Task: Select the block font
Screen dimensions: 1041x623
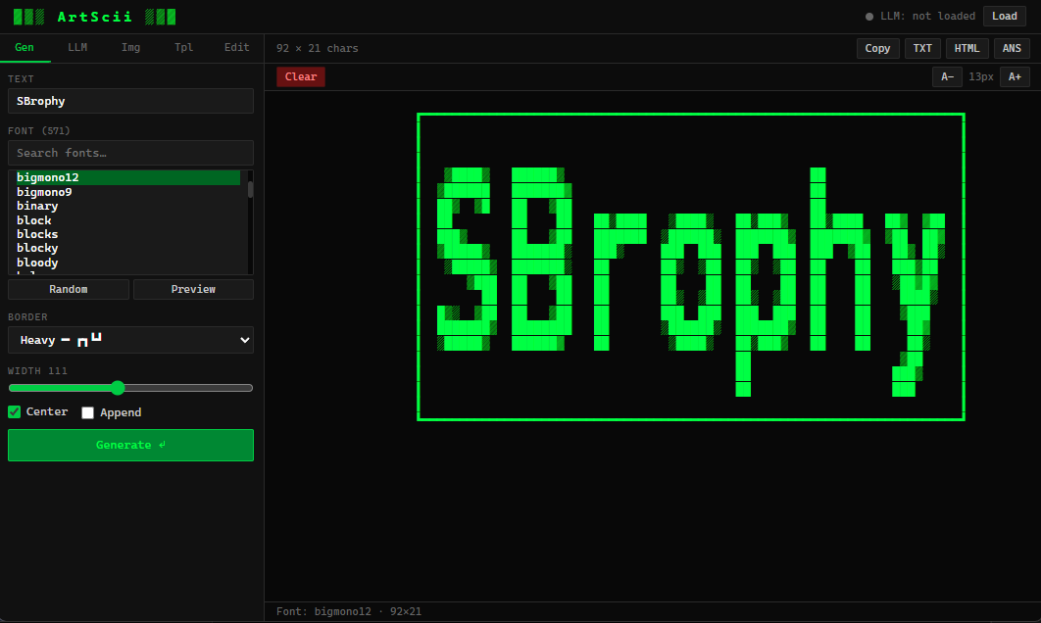Action: coord(127,220)
